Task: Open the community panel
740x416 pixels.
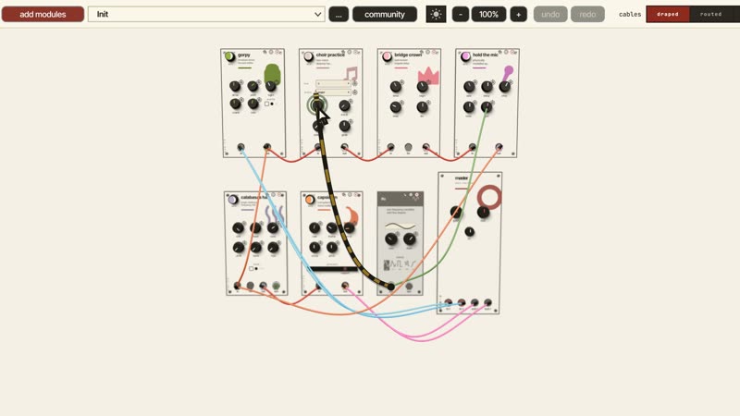Action: point(385,14)
